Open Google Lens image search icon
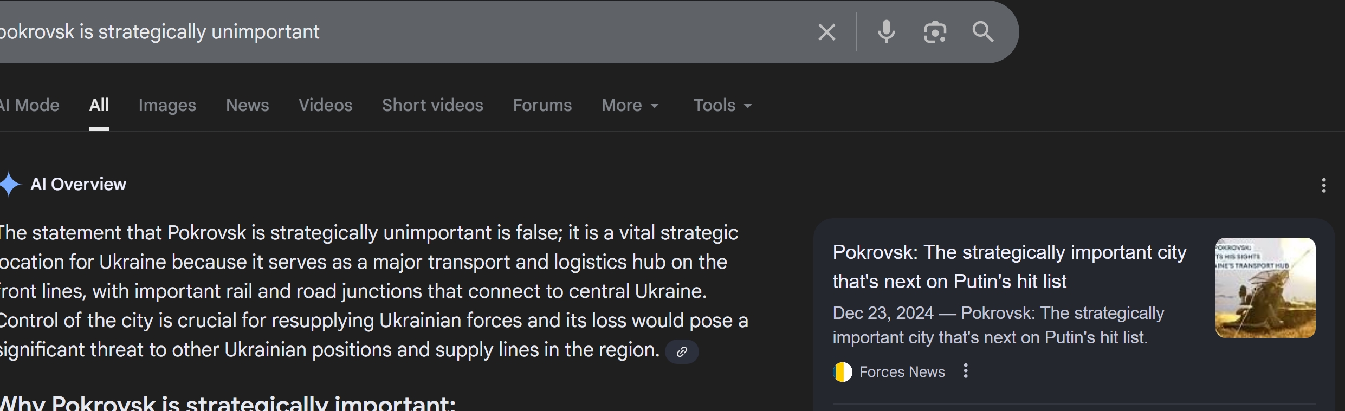 [x=935, y=32]
